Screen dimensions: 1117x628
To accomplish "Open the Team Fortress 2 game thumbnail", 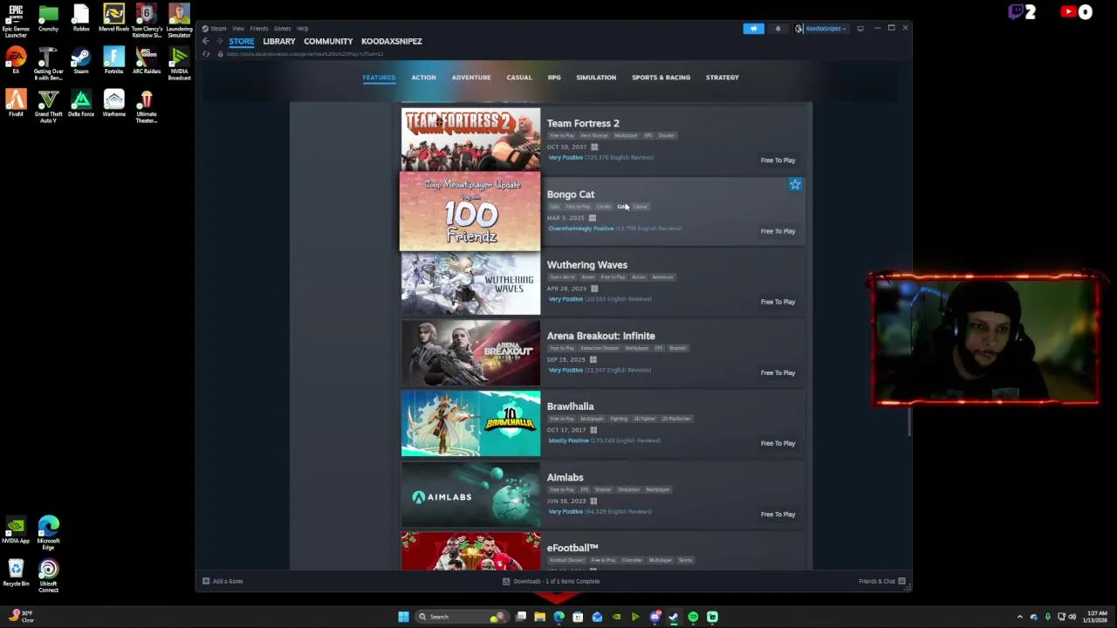I will [470, 140].
